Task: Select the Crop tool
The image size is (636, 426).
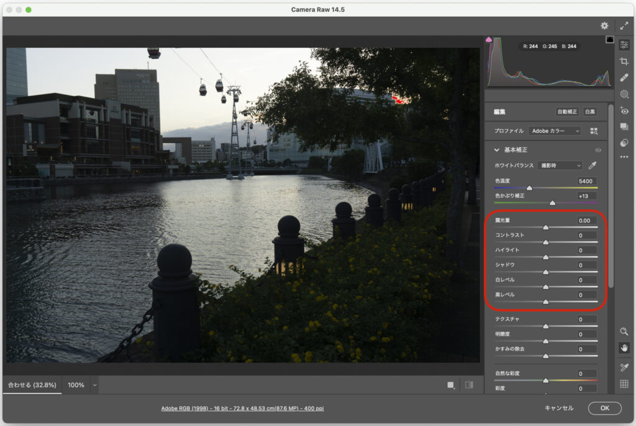Action: [x=624, y=61]
